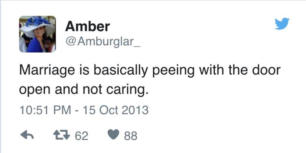Screen dimensions: 306x153
Task: Click the display name Amber
Action: 87,27
